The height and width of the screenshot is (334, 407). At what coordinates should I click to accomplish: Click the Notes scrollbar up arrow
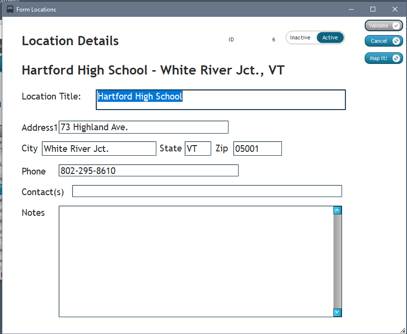pos(337,210)
